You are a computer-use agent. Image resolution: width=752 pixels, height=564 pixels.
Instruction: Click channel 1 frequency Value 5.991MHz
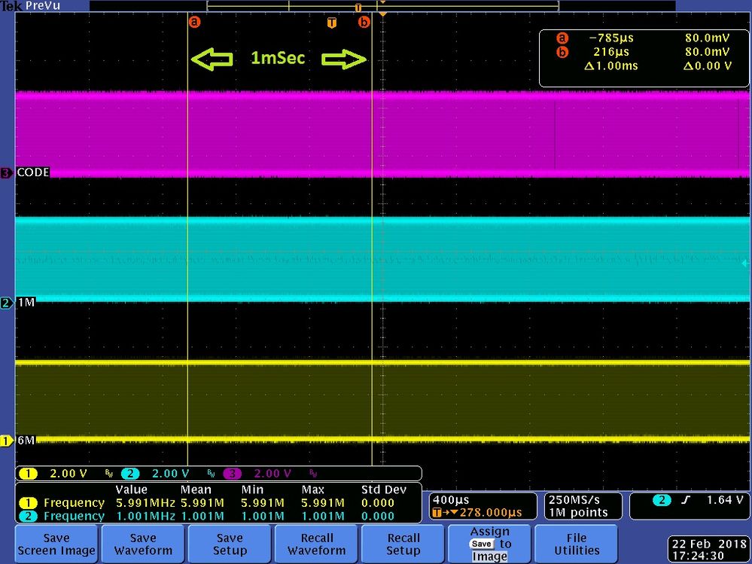point(145,503)
